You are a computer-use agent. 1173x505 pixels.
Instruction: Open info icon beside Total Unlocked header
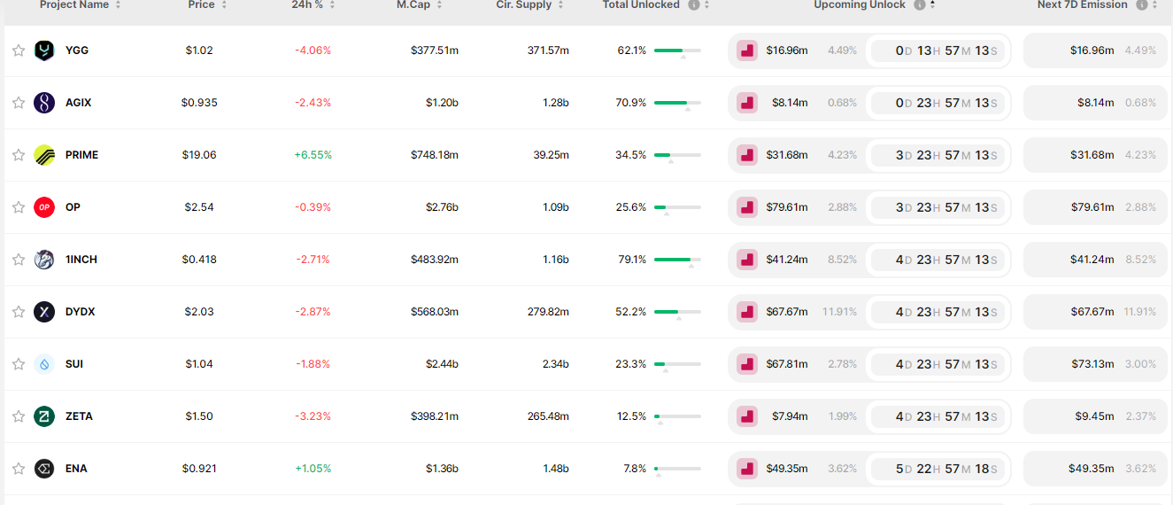(693, 5)
